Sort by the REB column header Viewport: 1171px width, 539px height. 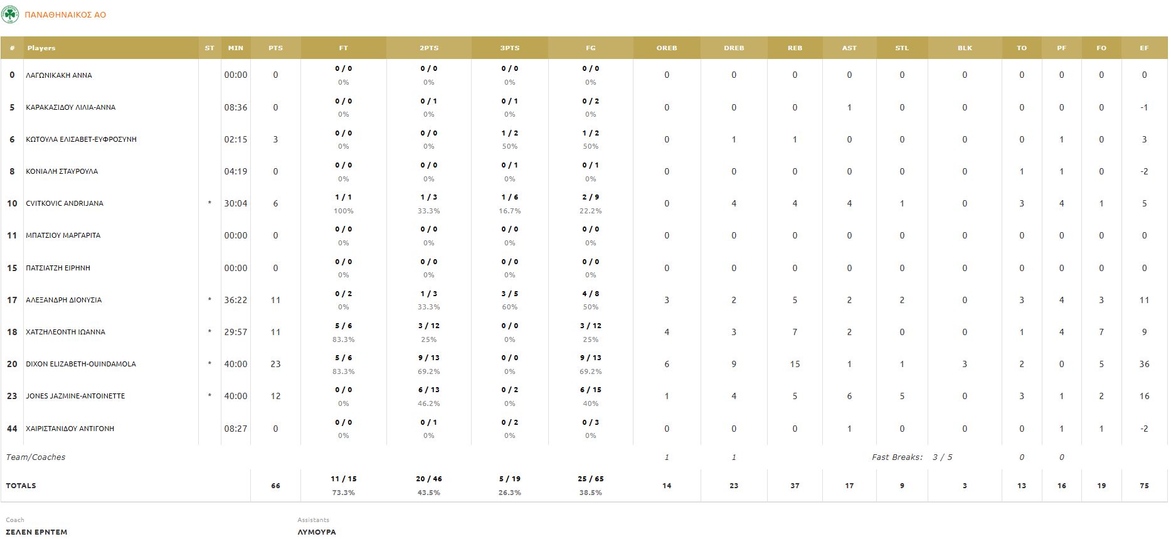795,48
